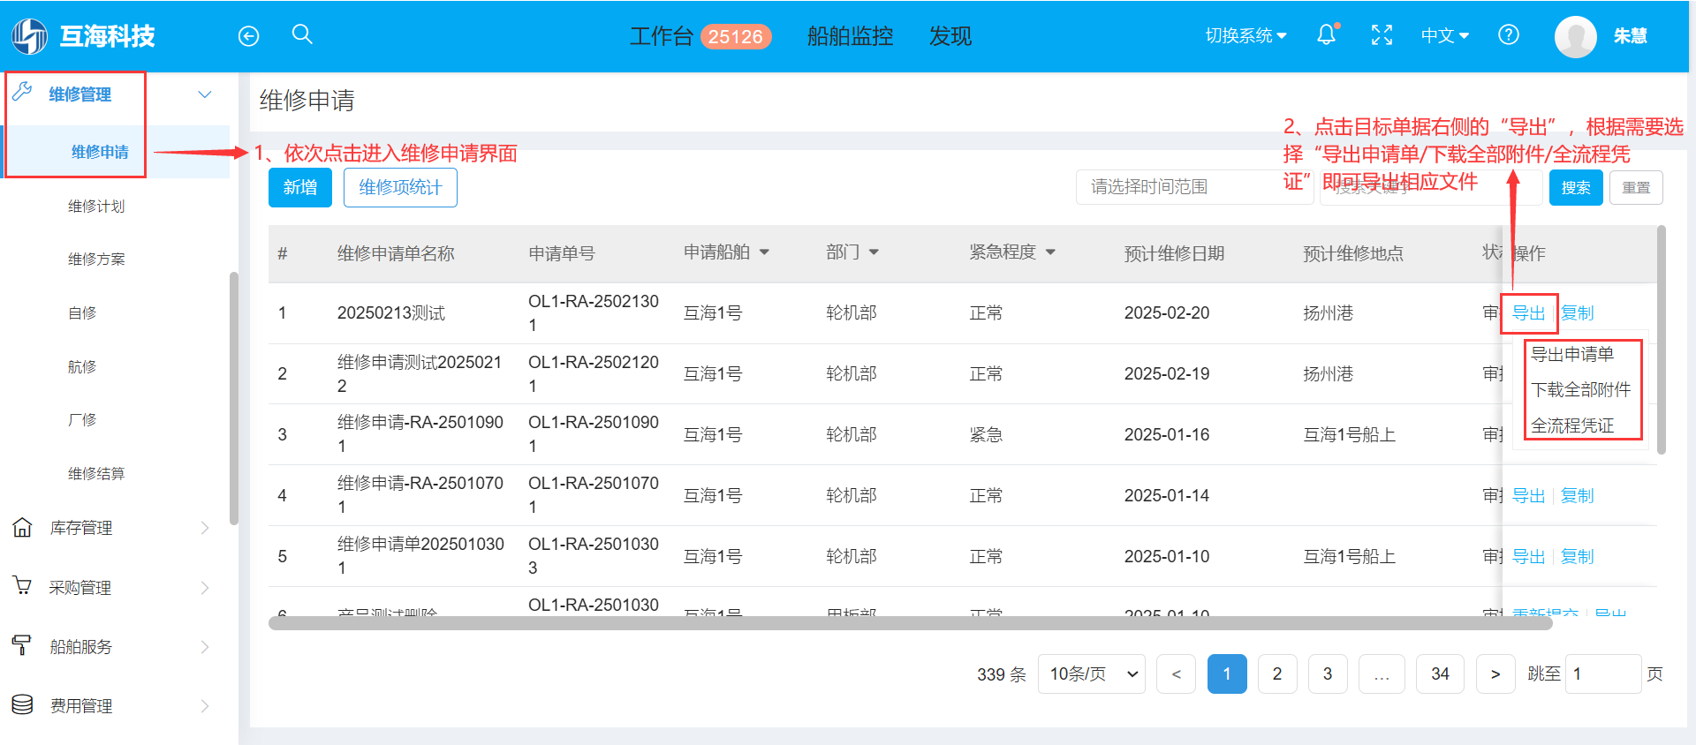Click the 维修管理 wrench icon
Viewport: 1696px width, 745px height.
pos(23,92)
